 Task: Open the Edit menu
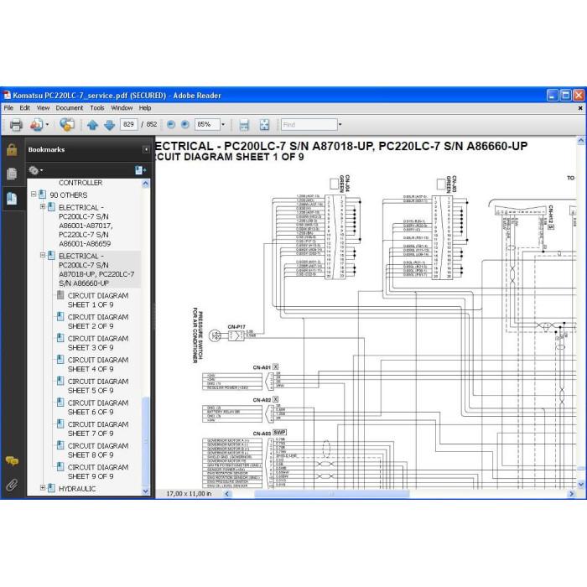[24, 108]
